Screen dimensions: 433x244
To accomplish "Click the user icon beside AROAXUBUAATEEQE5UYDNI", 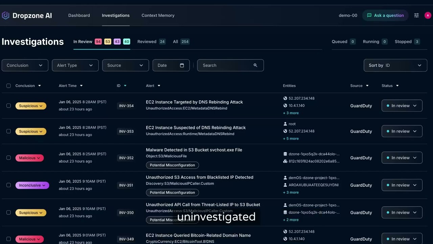I will click(x=285, y=185).
